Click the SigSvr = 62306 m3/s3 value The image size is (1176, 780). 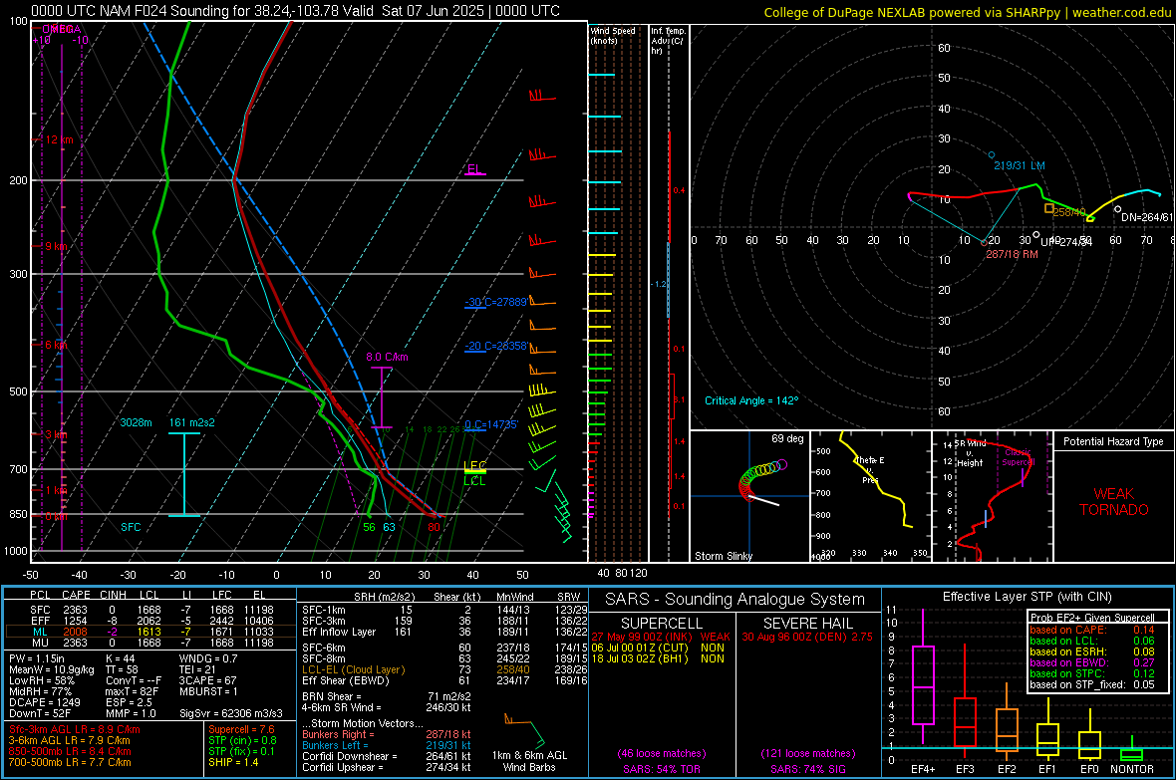pyautogui.click(x=231, y=713)
